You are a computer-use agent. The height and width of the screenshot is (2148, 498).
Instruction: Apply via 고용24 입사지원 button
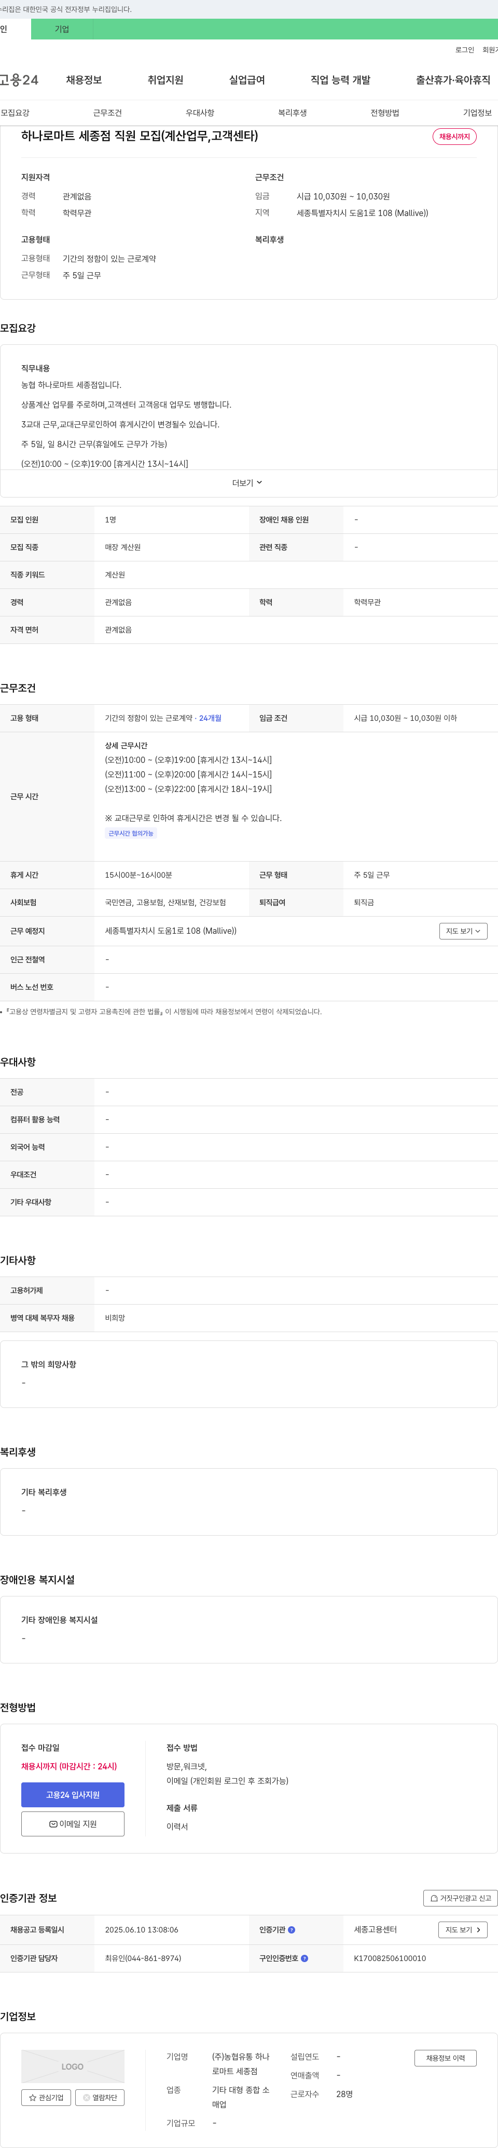coord(73,1794)
